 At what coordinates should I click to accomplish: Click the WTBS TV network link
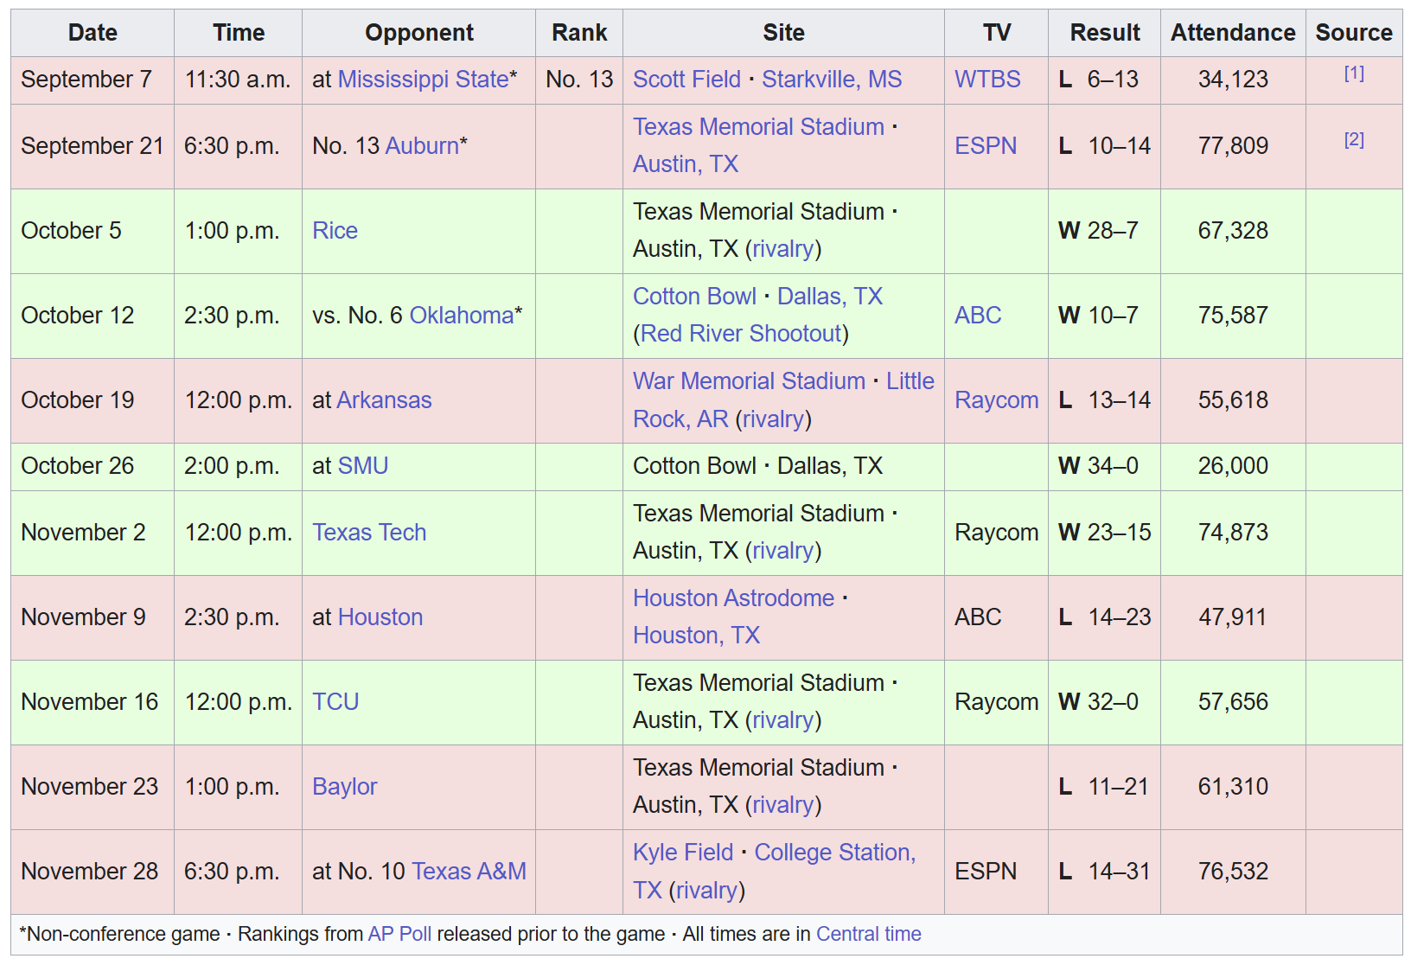987,80
